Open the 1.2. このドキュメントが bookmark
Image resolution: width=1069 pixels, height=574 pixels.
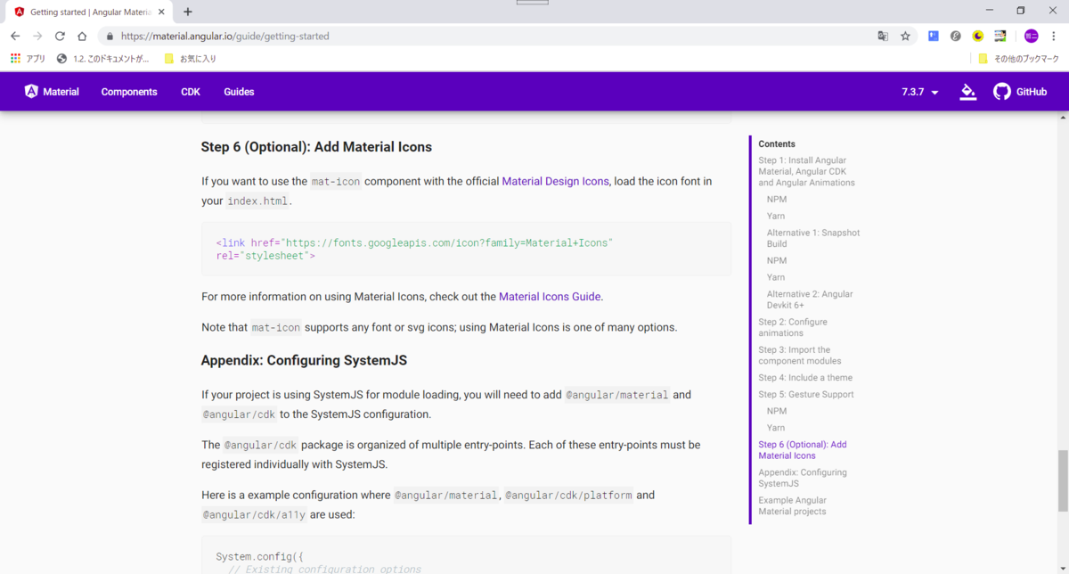coord(103,59)
